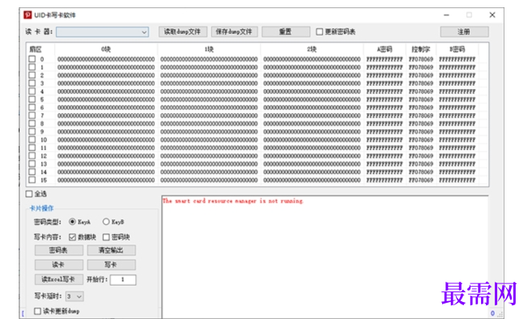This screenshot has width=532, height=319.
Task: Click sector 7 control word FF078069 cell
Action: [421, 116]
